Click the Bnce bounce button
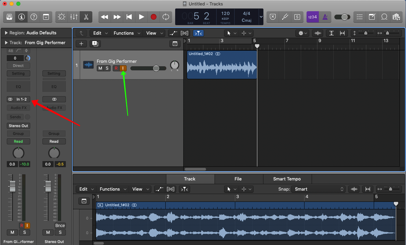 [x=60, y=226]
